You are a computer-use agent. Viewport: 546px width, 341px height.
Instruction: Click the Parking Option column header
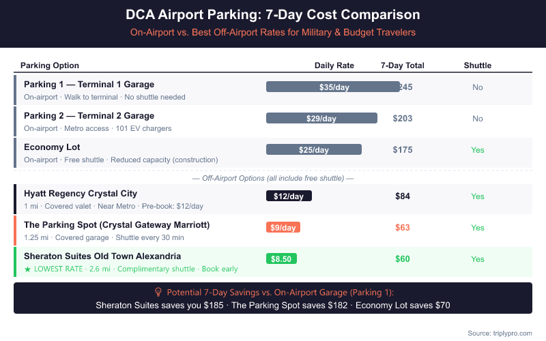click(50, 65)
